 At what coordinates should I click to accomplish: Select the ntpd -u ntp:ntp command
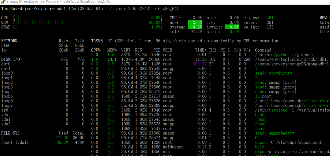pos(292,152)
